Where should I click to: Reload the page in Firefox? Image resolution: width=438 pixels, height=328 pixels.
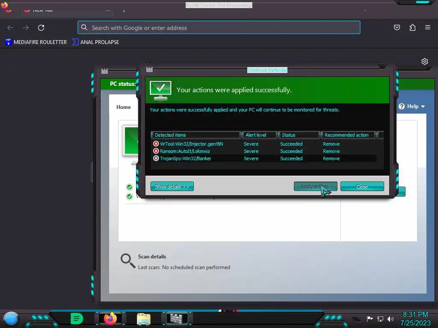[41, 28]
